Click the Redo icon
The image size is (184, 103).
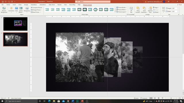[9, 2]
